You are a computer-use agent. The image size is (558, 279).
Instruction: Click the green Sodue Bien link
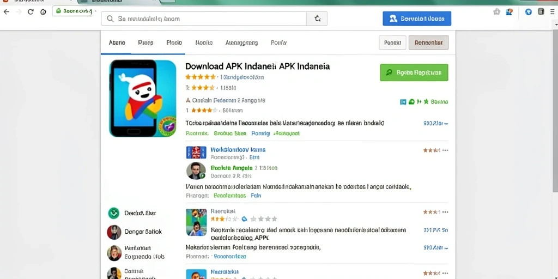(x=230, y=134)
